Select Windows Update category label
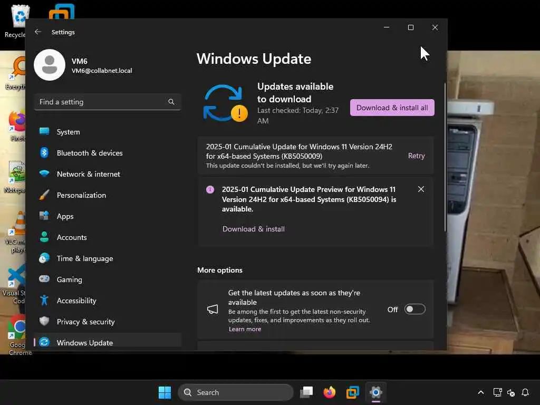 tap(85, 343)
